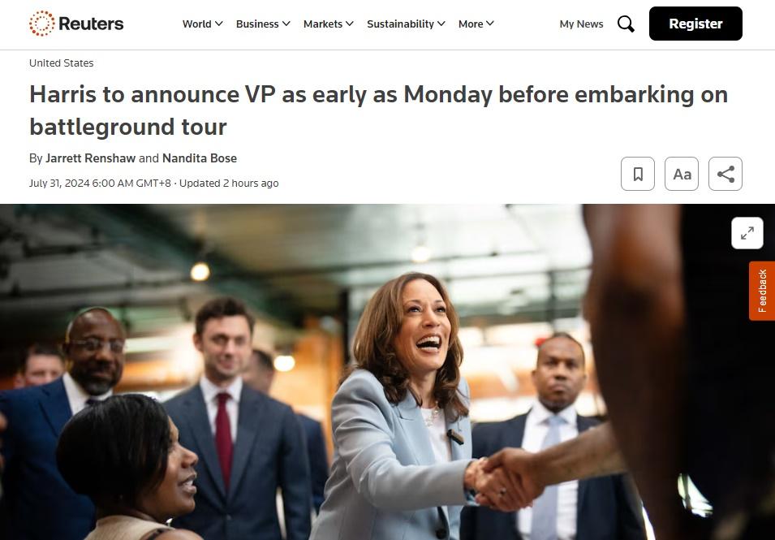Open author Nandita Bose's profile
Image resolution: width=775 pixels, height=540 pixels.
pos(200,158)
